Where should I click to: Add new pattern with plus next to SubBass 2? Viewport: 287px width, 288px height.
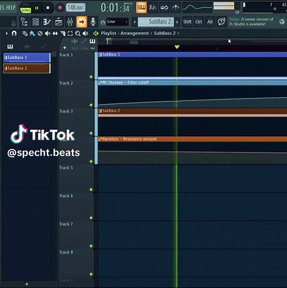177,22
